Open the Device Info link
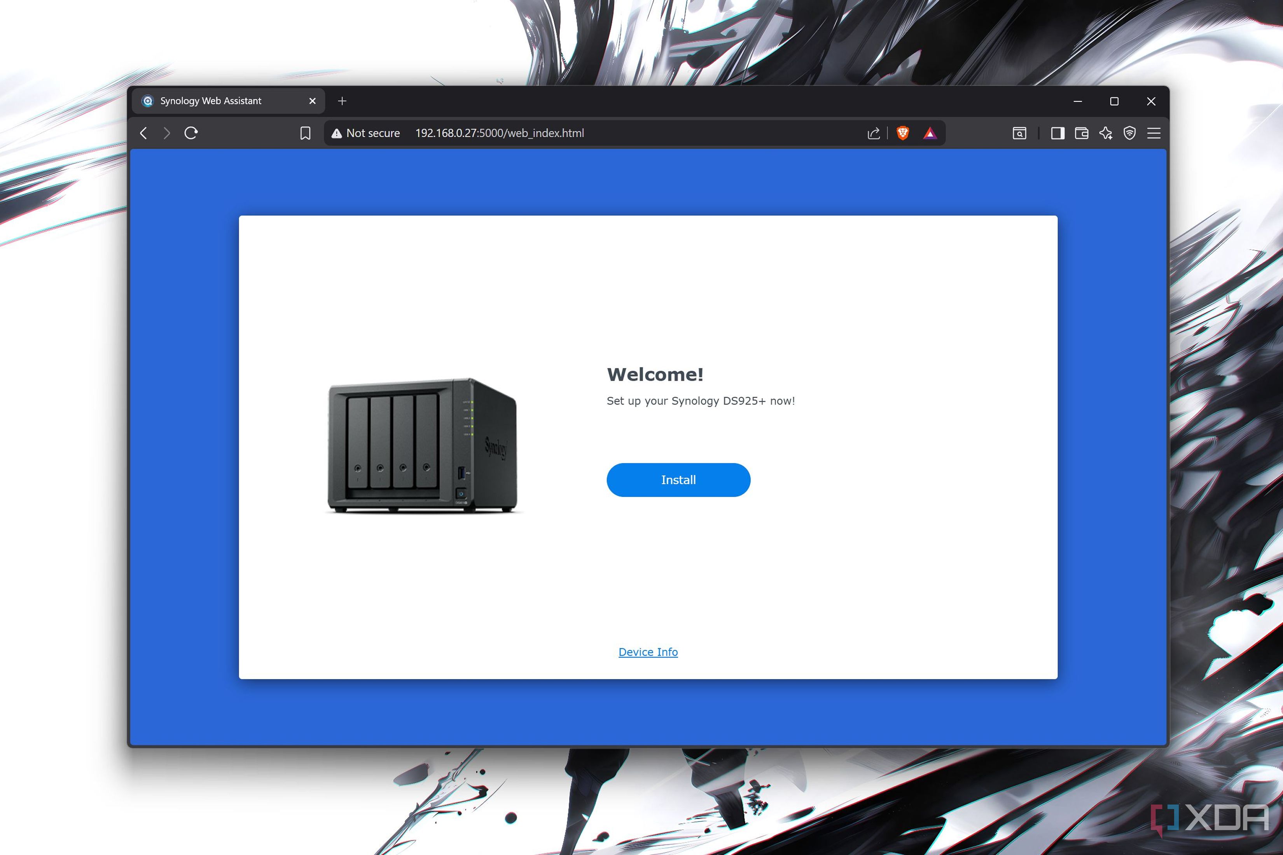The image size is (1283, 855). click(x=648, y=652)
